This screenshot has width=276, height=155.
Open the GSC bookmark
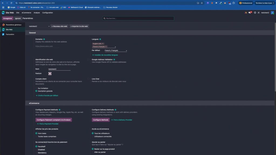tap(63, 7)
